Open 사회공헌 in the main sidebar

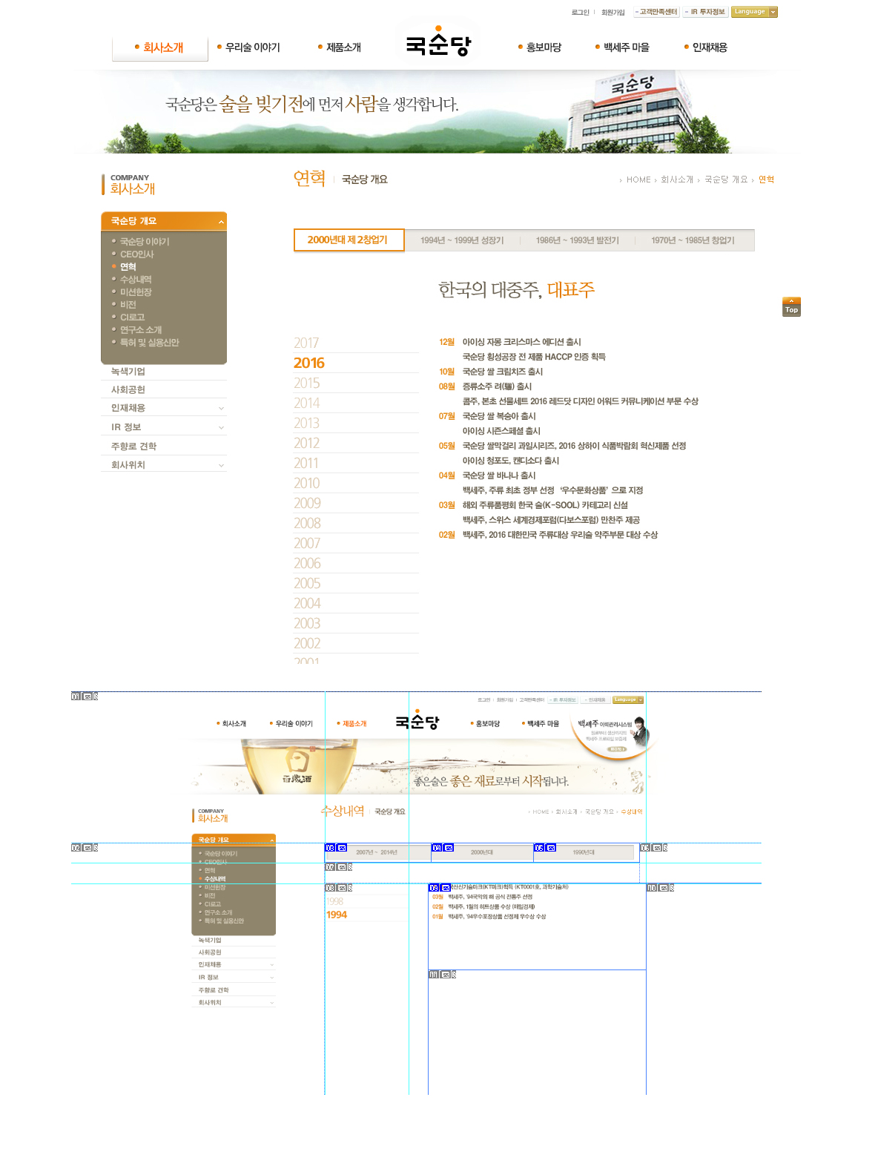tap(128, 390)
